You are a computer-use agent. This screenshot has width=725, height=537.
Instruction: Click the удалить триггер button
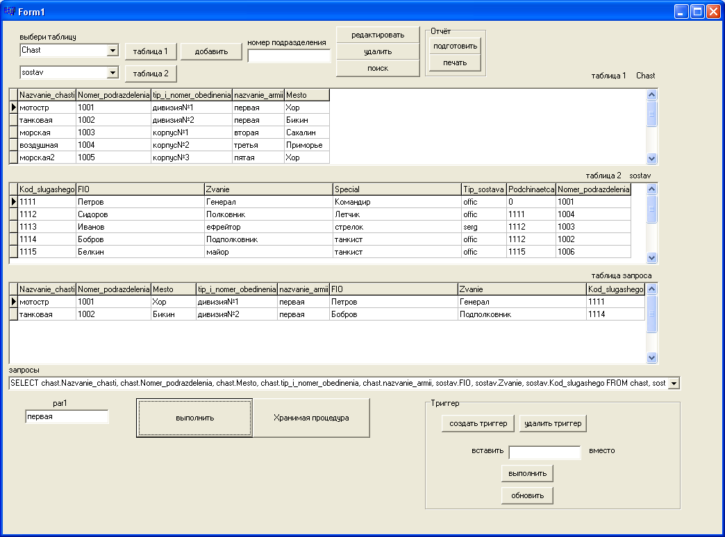pyautogui.click(x=553, y=423)
